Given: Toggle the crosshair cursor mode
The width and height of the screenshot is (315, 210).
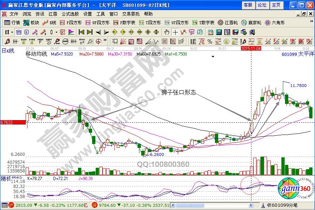Looking at the screenshot, I should click(x=175, y=32).
